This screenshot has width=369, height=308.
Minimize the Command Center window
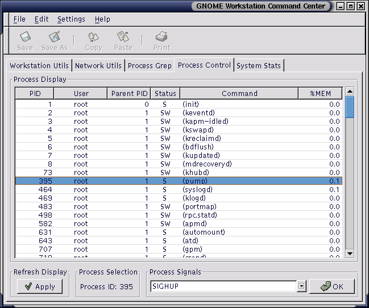[x=341, y=6]
